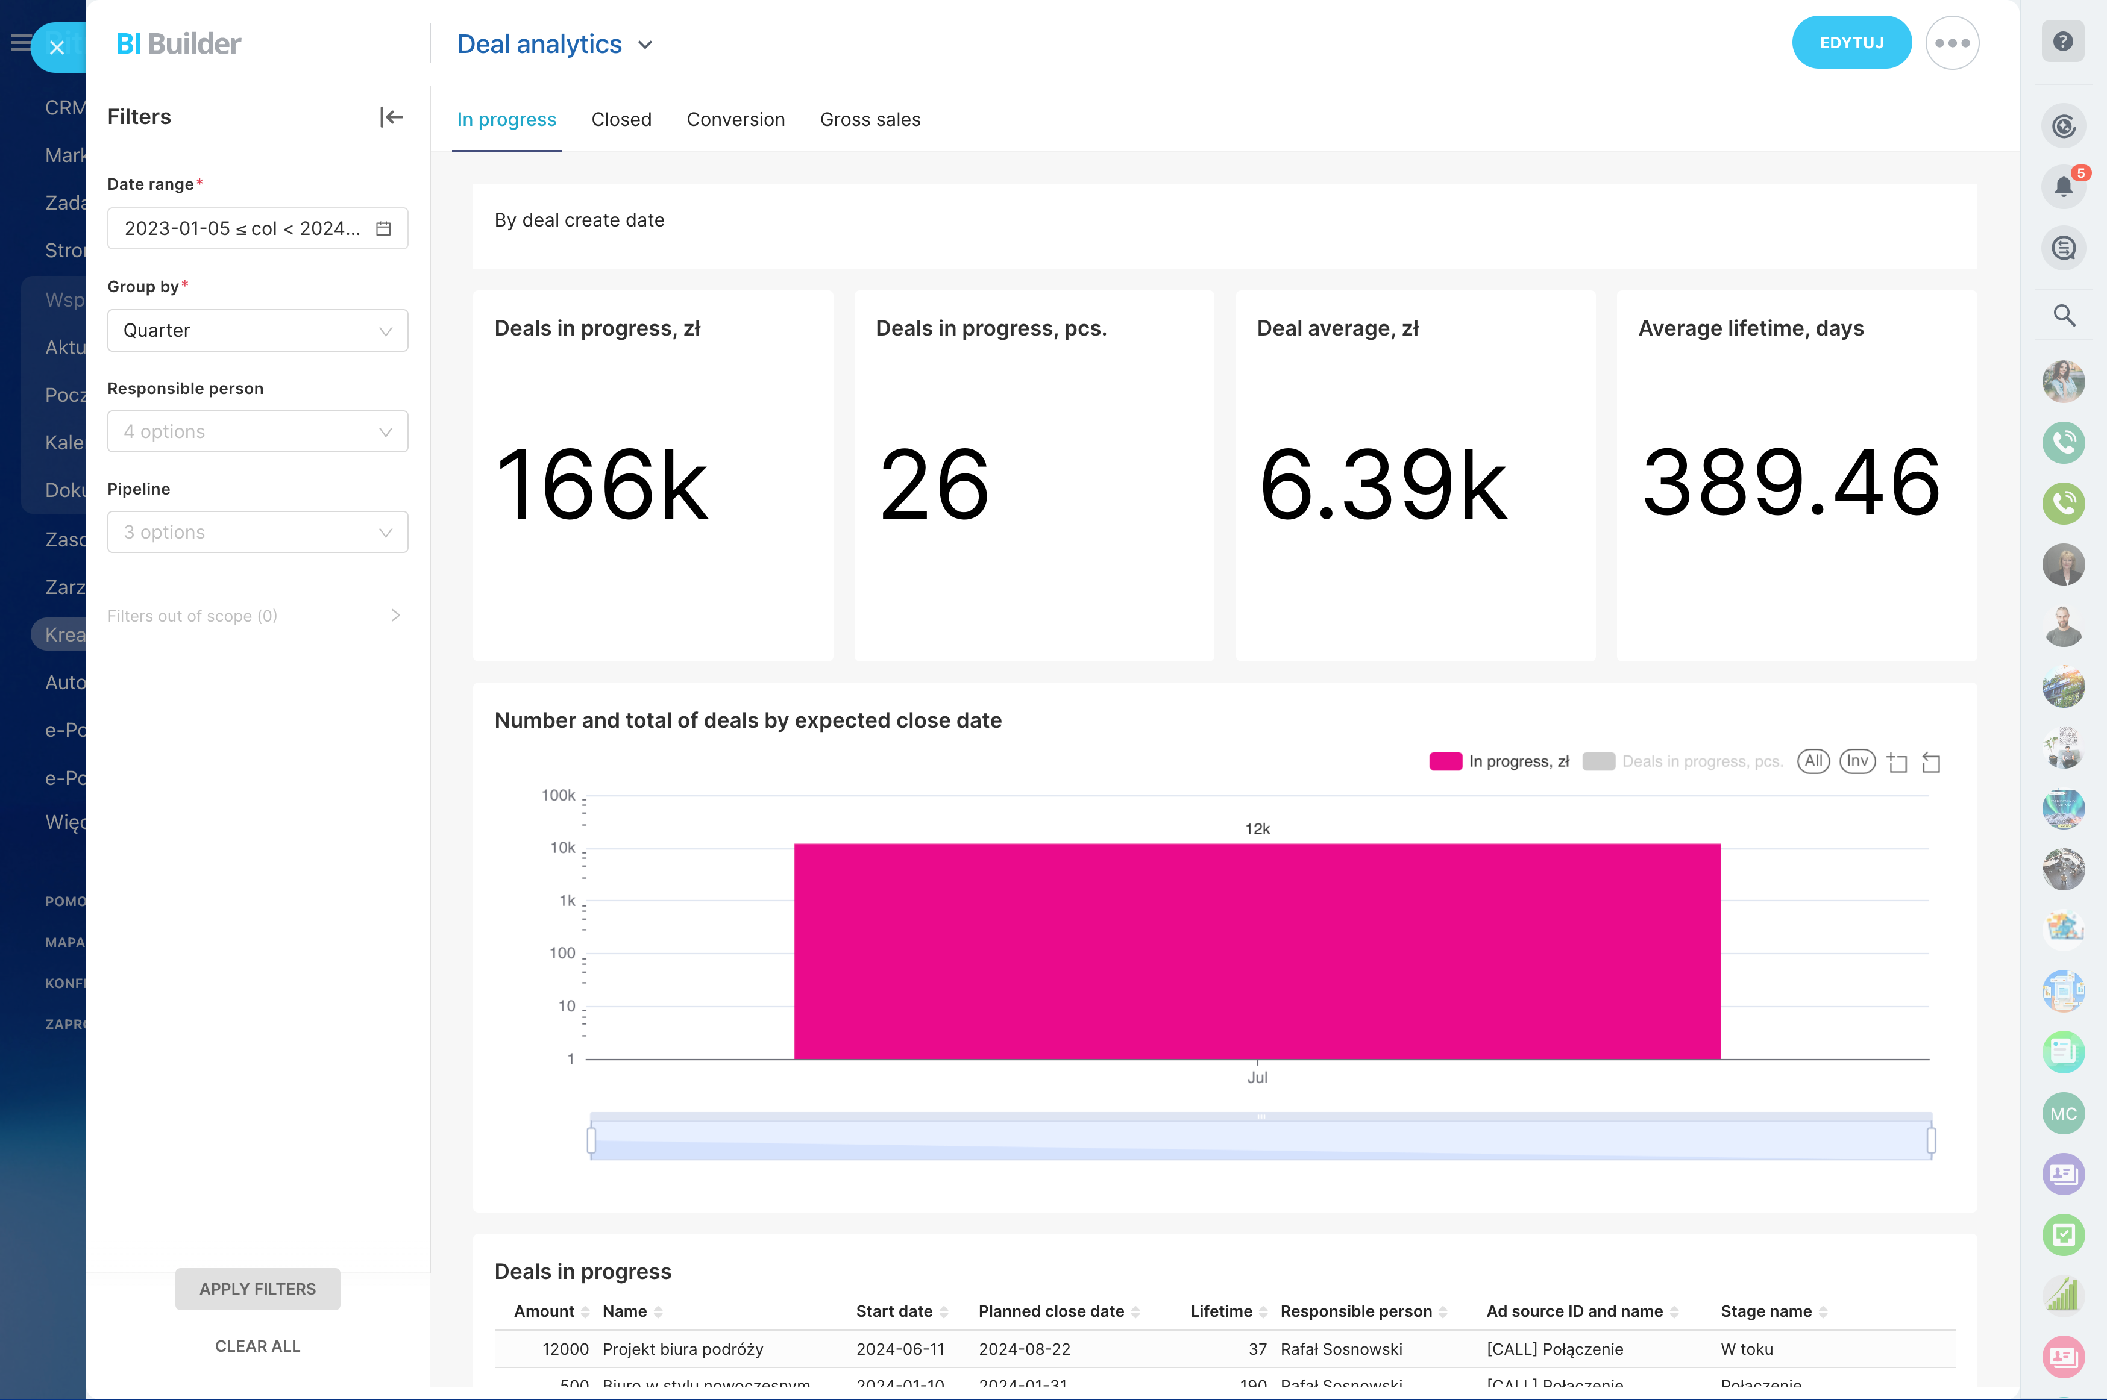2107x1400 pixels.
Task: Open the Group by Quarter dropdown
Action: pyautogui.click(x=257, y=330)
